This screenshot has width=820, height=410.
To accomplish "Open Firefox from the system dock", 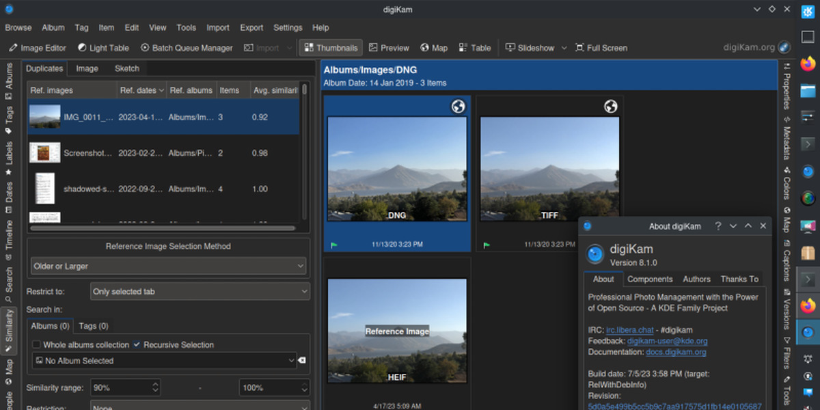I will click(808, 64).
